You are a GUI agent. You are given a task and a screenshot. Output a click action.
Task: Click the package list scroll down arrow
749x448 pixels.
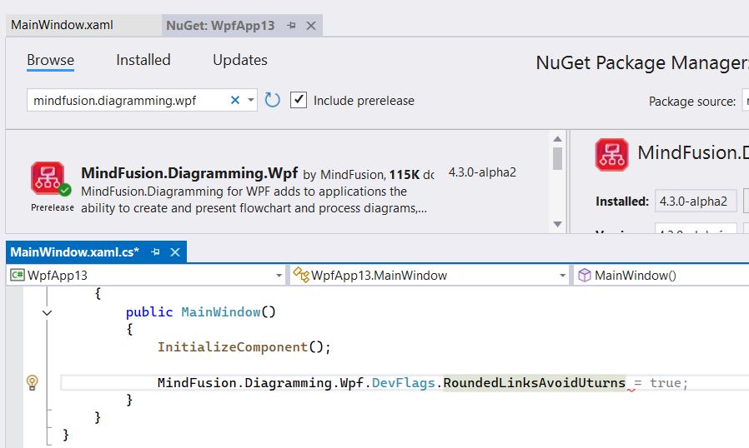[558, 224]
